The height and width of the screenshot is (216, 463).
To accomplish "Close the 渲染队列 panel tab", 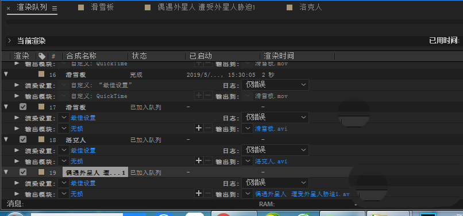I will point(8,8).
